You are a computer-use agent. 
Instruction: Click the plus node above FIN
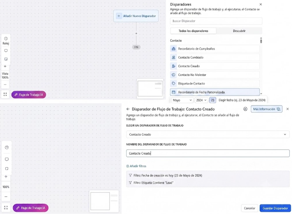click(136, 33)
